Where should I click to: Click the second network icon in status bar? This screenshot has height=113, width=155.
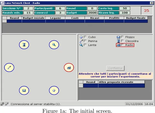7,104
